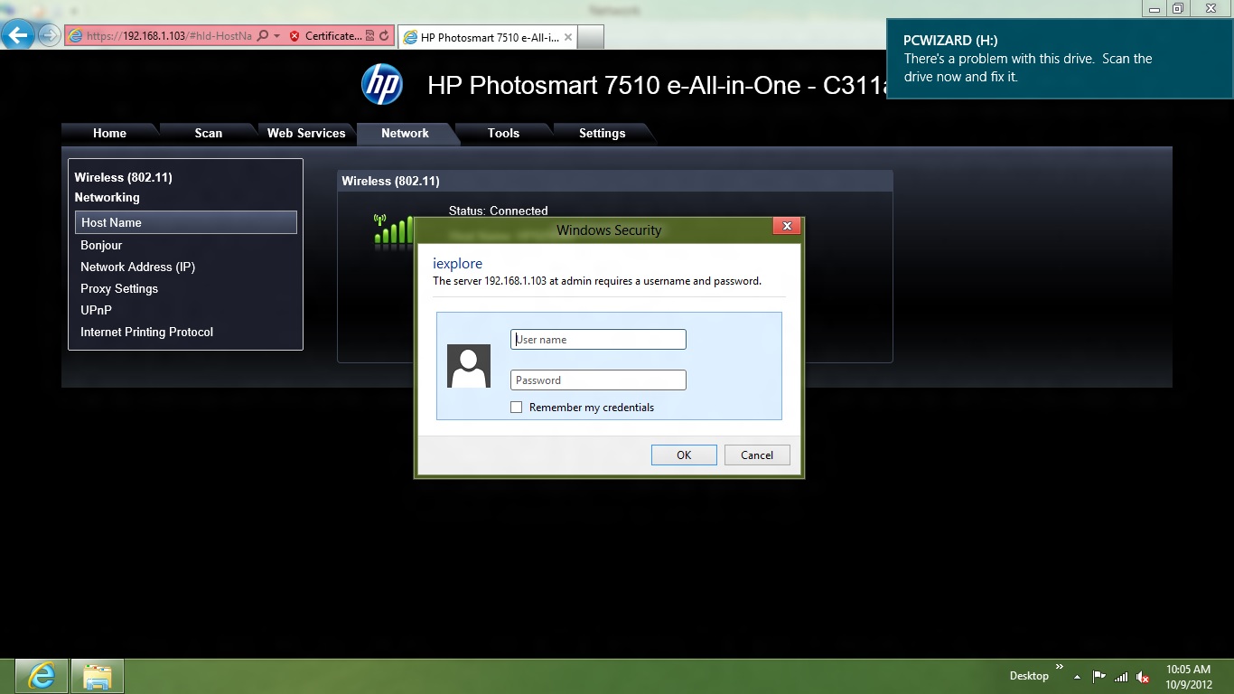Open Bonjour settings in the sidebar
The image size is (1234, 694).
pos(101,245)
